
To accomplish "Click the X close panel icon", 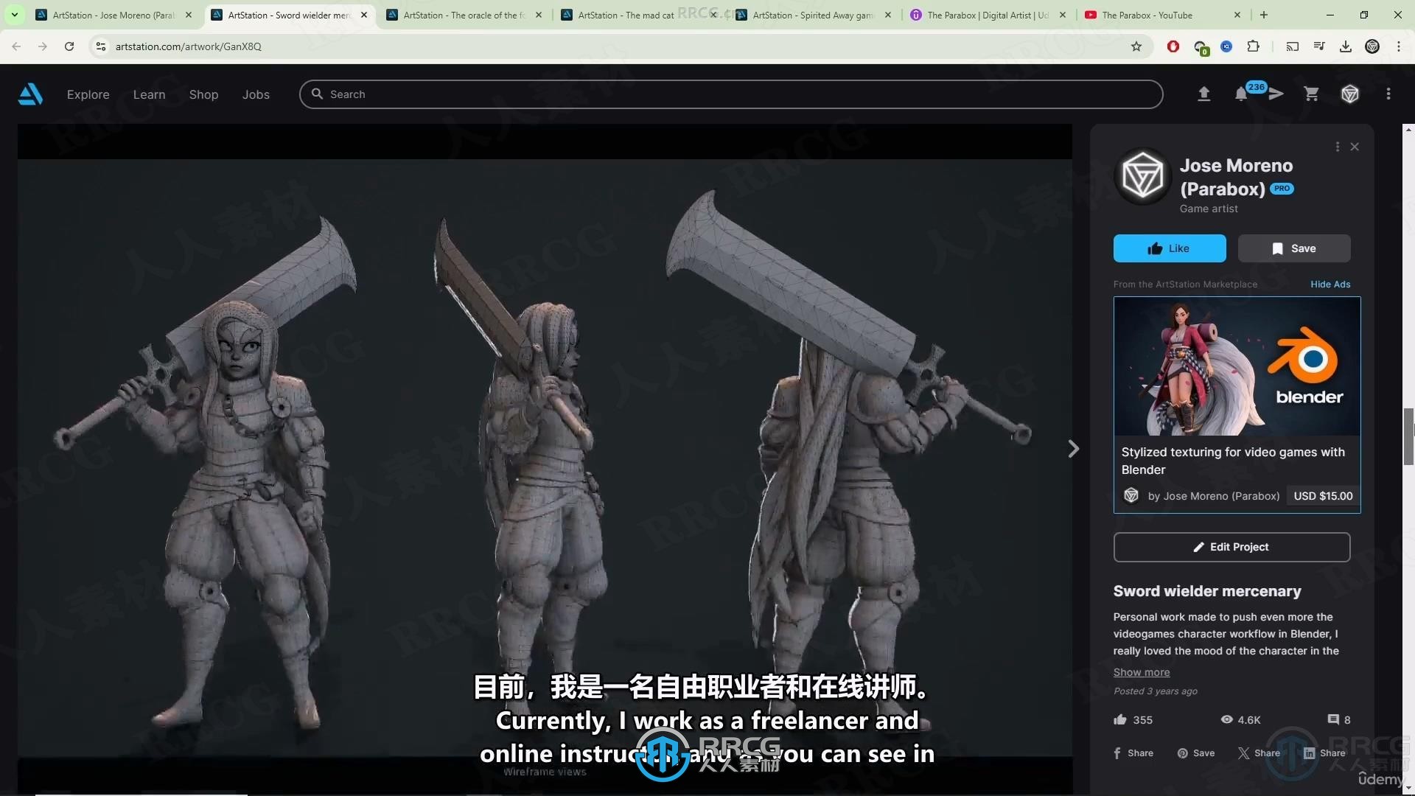I will tap(1356, 147).
